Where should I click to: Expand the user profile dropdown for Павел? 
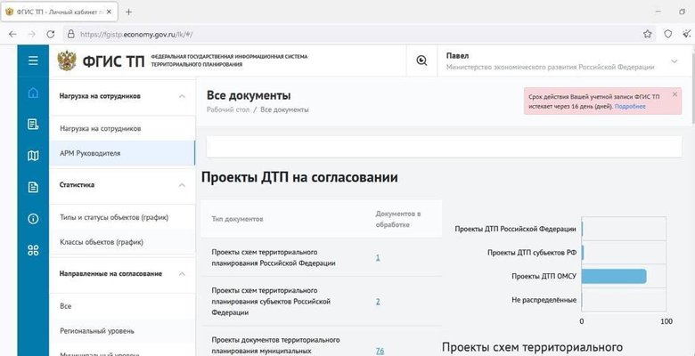[675, 61]
